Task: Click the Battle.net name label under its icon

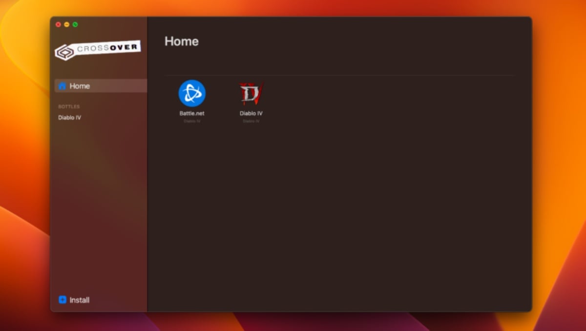Action: 192,113
